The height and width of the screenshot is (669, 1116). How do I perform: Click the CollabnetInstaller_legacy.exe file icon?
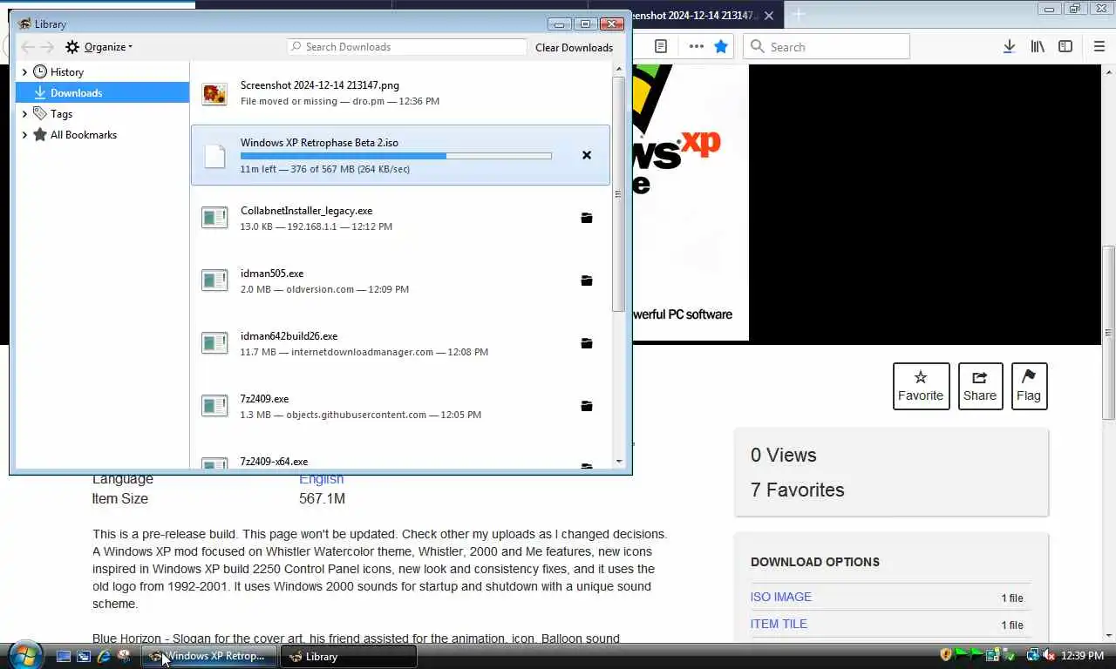pos(214,218)
